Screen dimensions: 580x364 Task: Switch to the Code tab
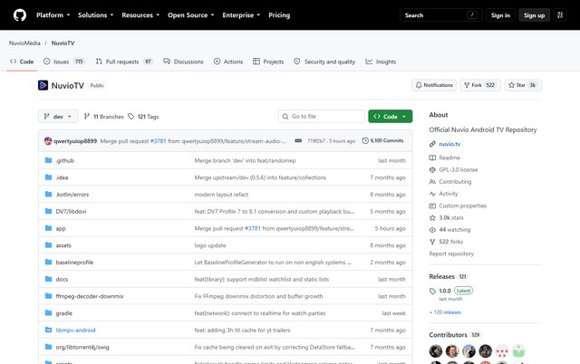(x=22, y=62)
